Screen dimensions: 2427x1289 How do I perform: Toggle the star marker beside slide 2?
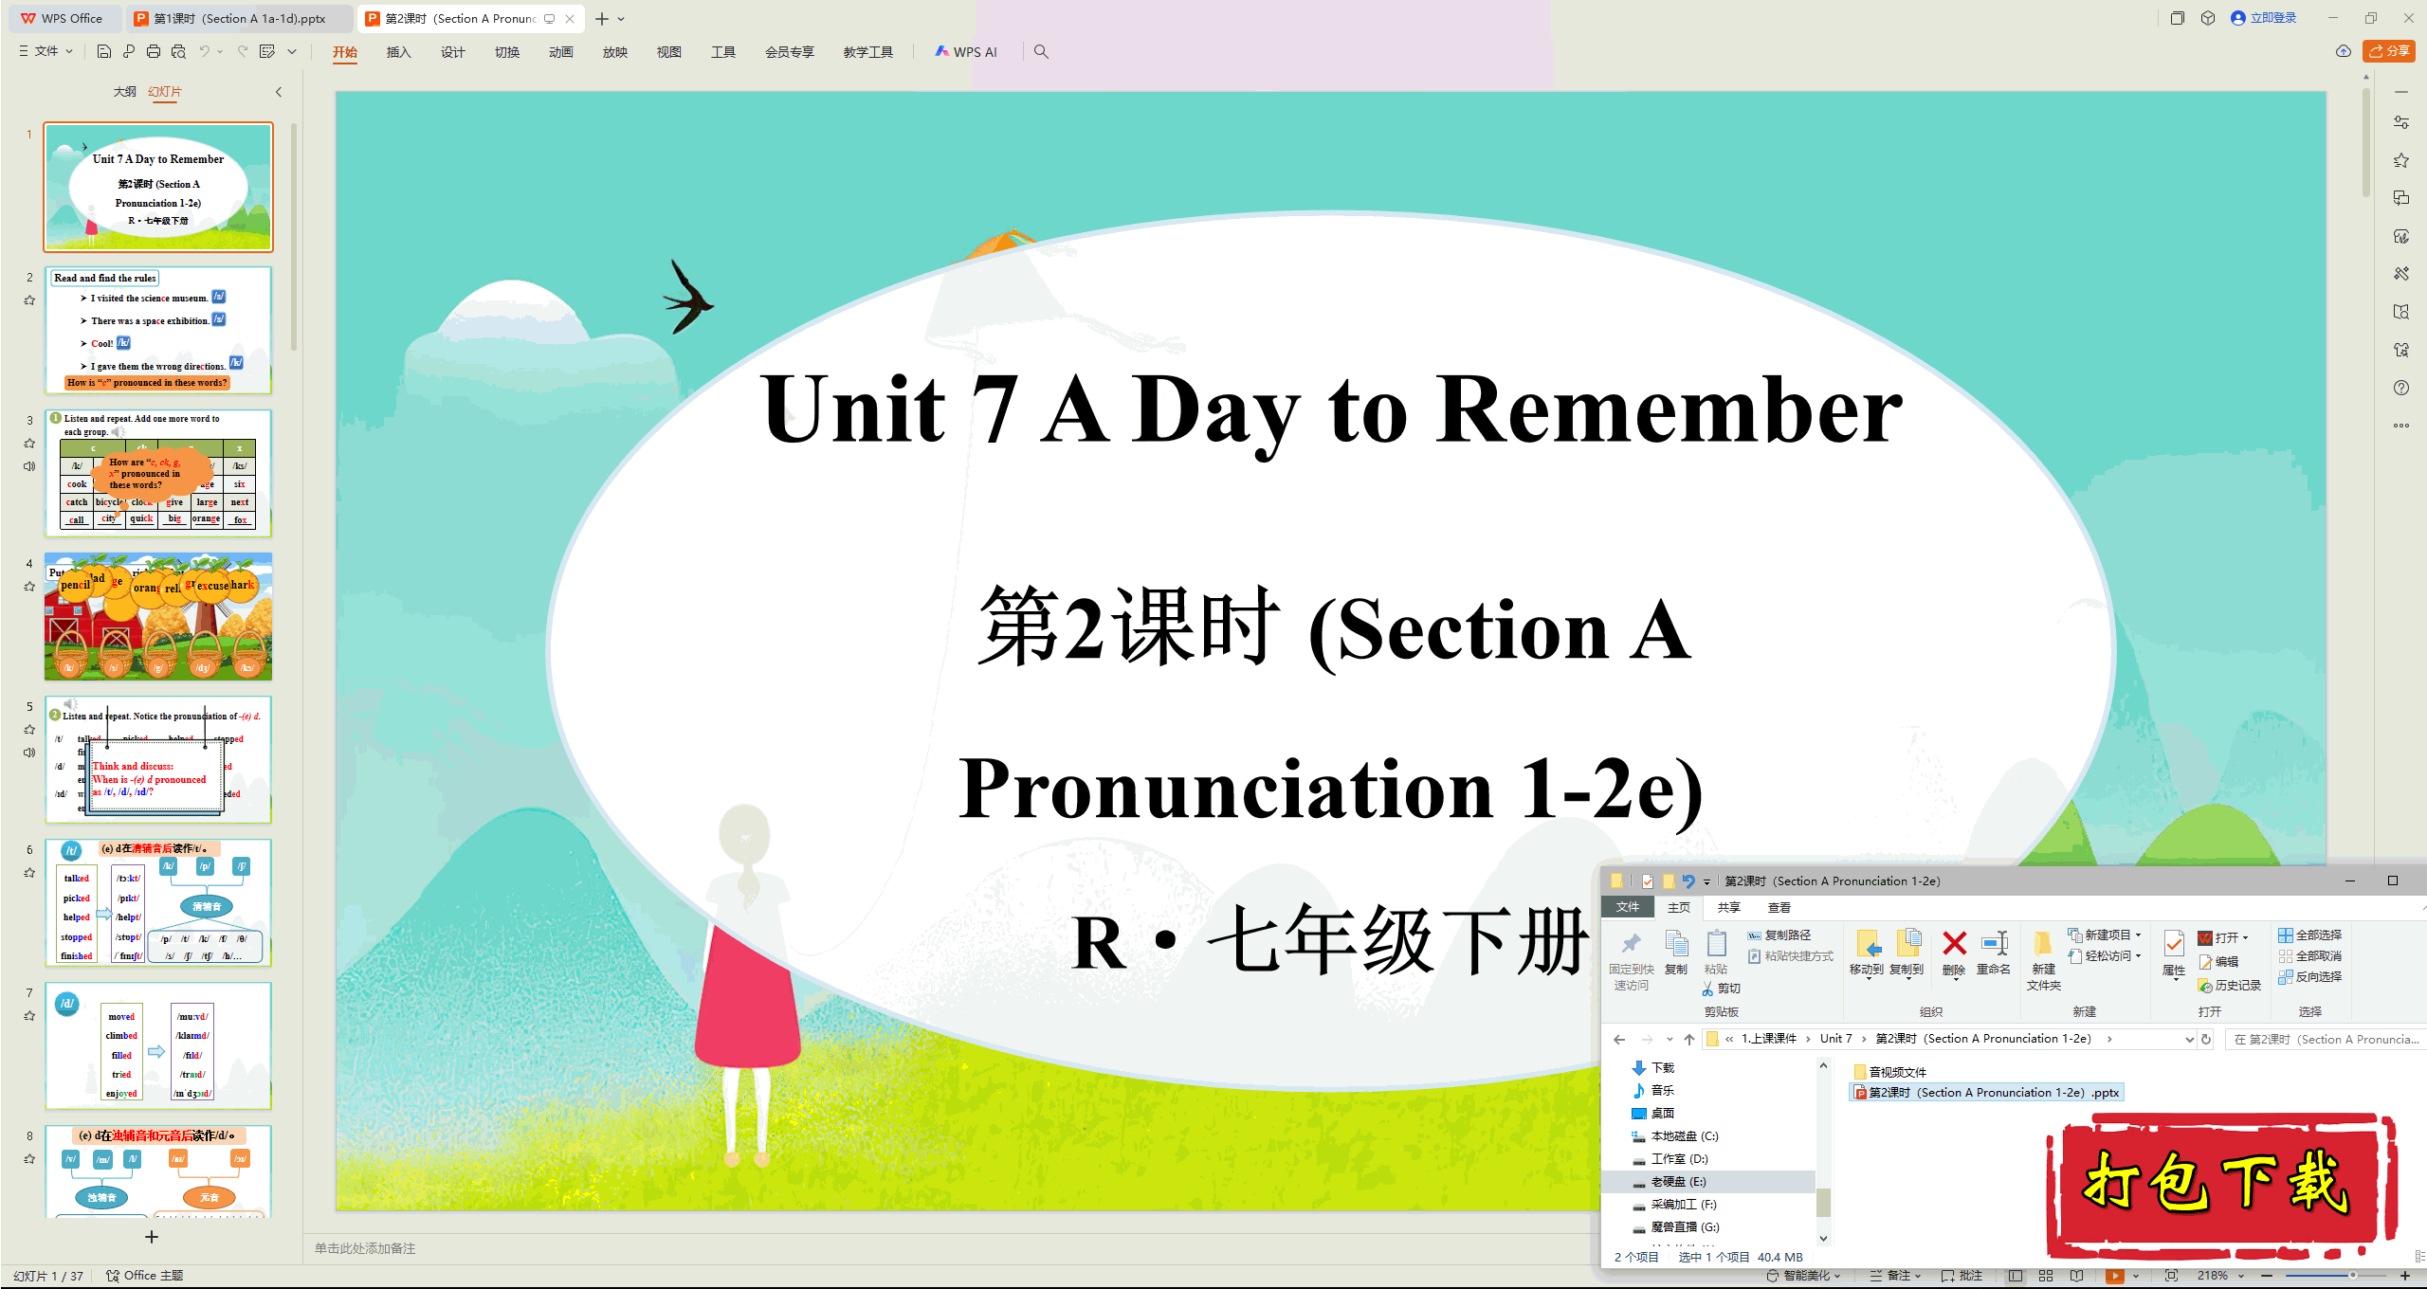29,300
